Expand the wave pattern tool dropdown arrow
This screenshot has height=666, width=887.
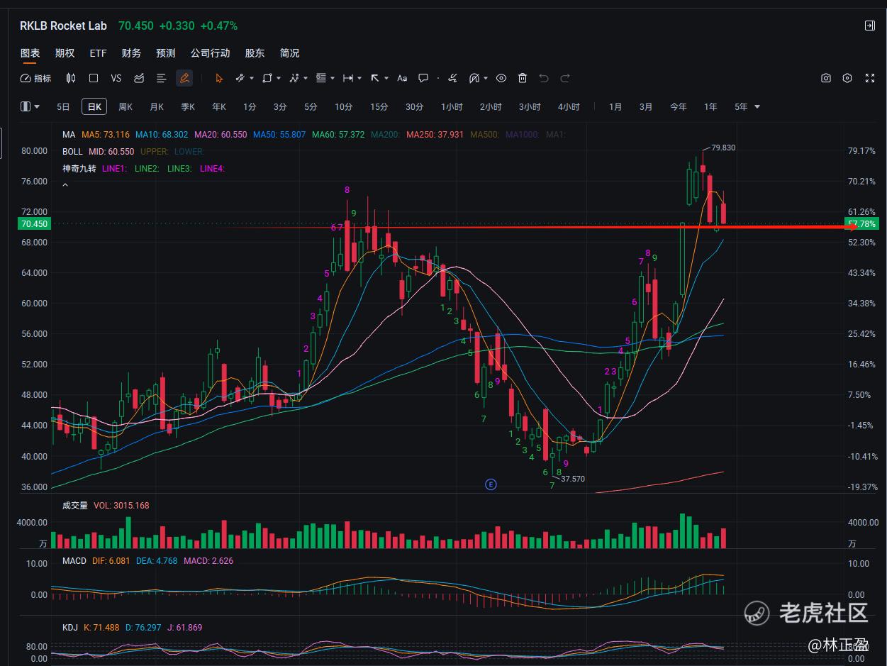(306, 78)
